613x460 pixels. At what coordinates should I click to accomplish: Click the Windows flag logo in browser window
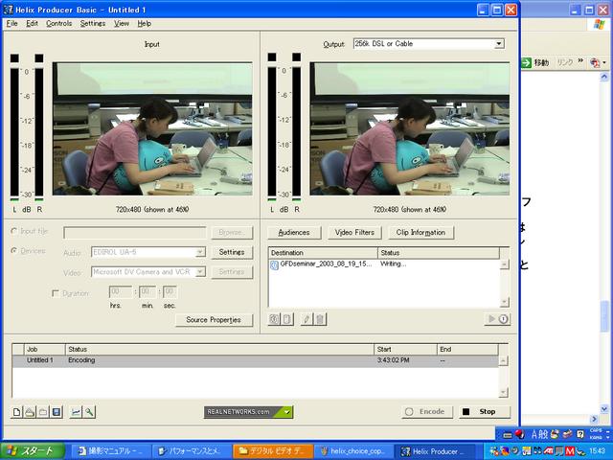click(x=599, y=24)
